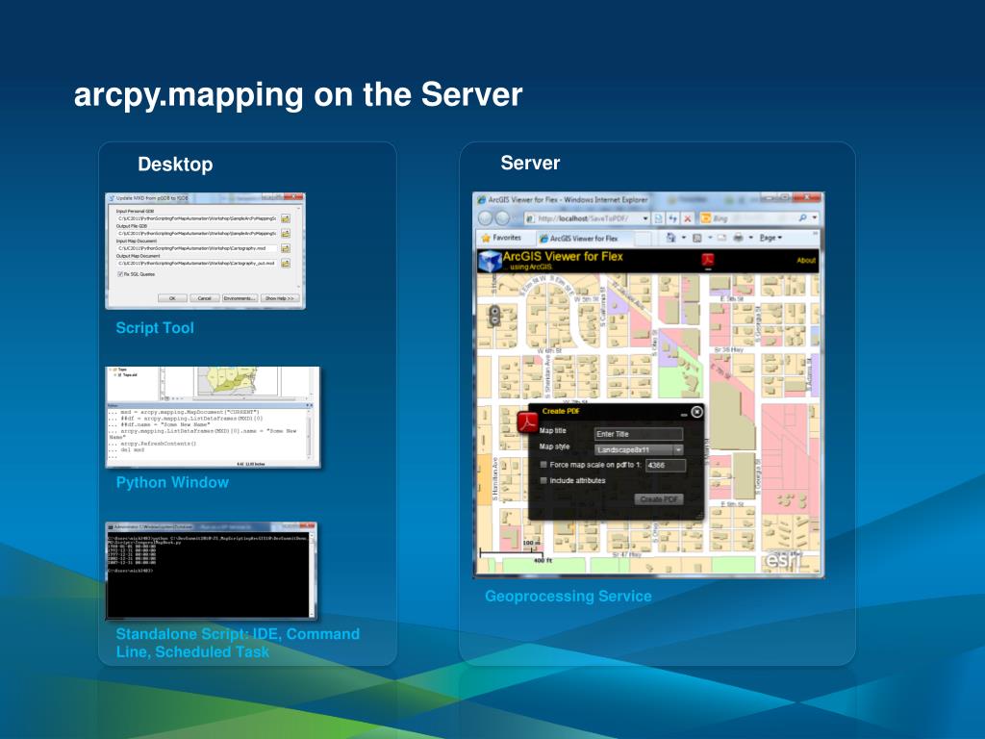Browse for Input Map Document folder icon
The width and height of the screenshot is (985, 739).
tap(286, 248)
